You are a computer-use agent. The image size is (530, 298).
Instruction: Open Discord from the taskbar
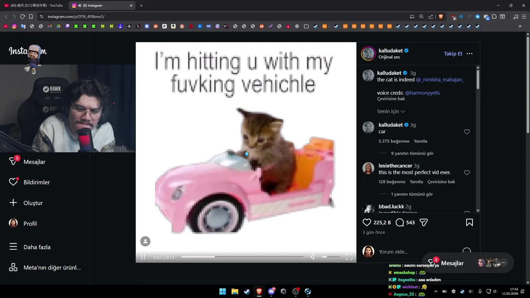[272, 291]
